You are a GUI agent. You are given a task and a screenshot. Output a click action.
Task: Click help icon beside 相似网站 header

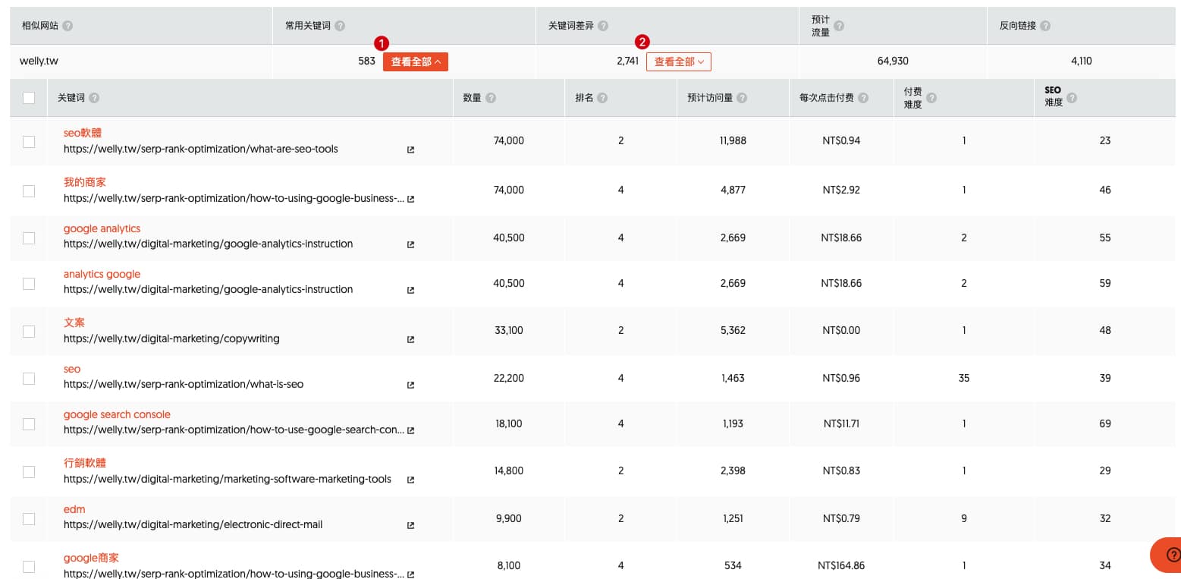point(68,26)
